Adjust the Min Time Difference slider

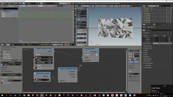11,60
